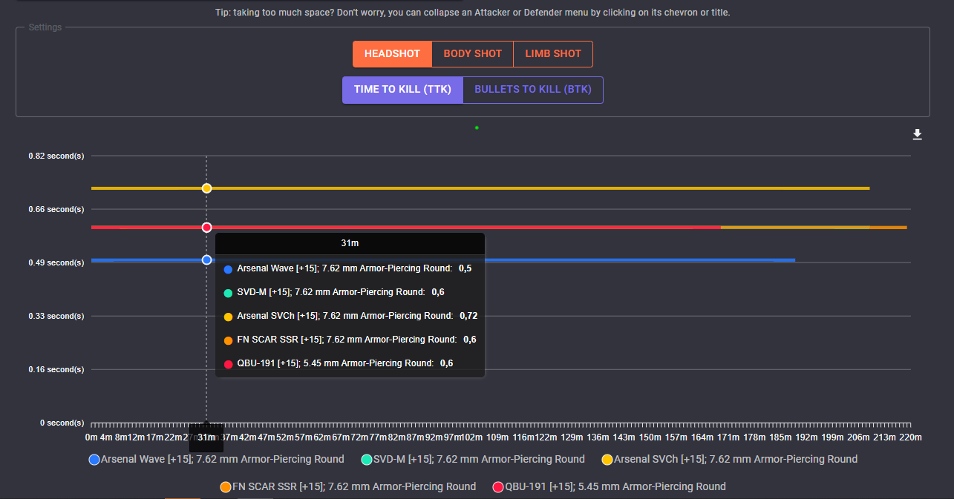Switch to BULLETS TO KILL (BTK) view
Image resolution: width=954 pixels, height=499 pixels.
(533, 90)
